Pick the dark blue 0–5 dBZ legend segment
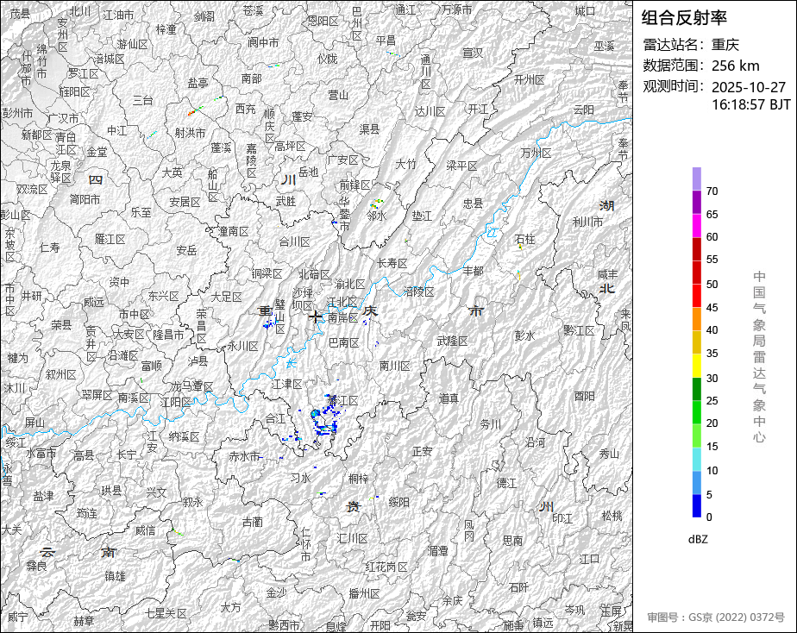The width and height of the screenshot is (797, 633). point(697,506)
